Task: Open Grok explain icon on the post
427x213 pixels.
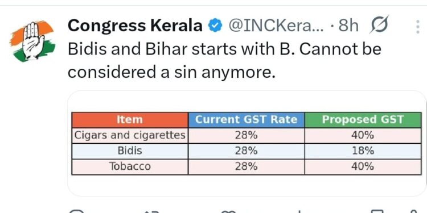Action: click(379, 25)
